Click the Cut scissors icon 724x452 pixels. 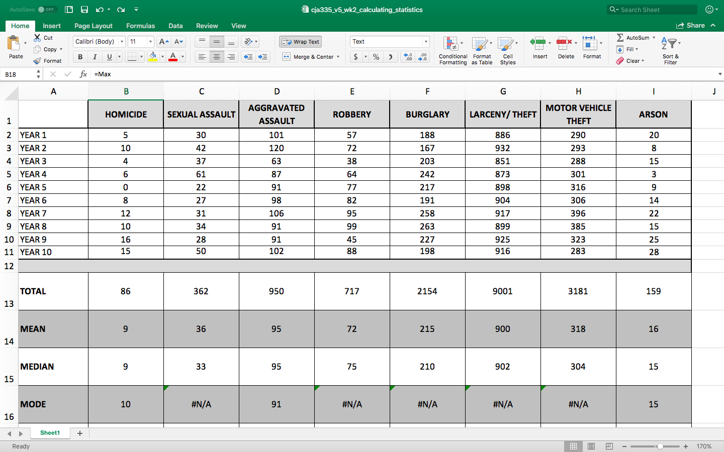click(37, 38)
